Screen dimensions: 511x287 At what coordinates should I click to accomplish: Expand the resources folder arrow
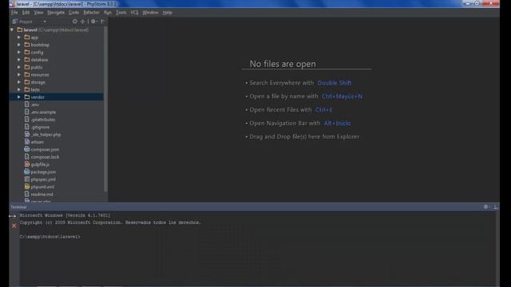(x=19, y=75)
